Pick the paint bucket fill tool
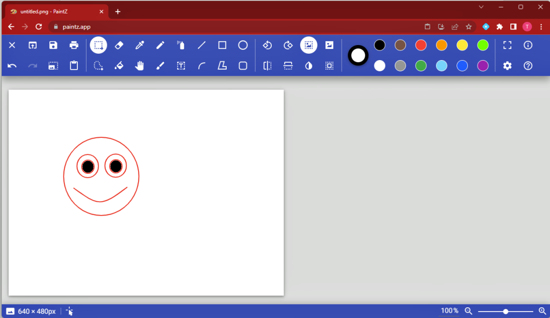 (119, 65)
